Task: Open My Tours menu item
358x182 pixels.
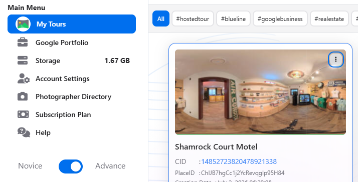Action: click(72, 24)
